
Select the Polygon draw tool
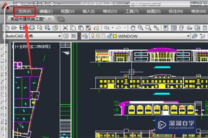point(3,68)
